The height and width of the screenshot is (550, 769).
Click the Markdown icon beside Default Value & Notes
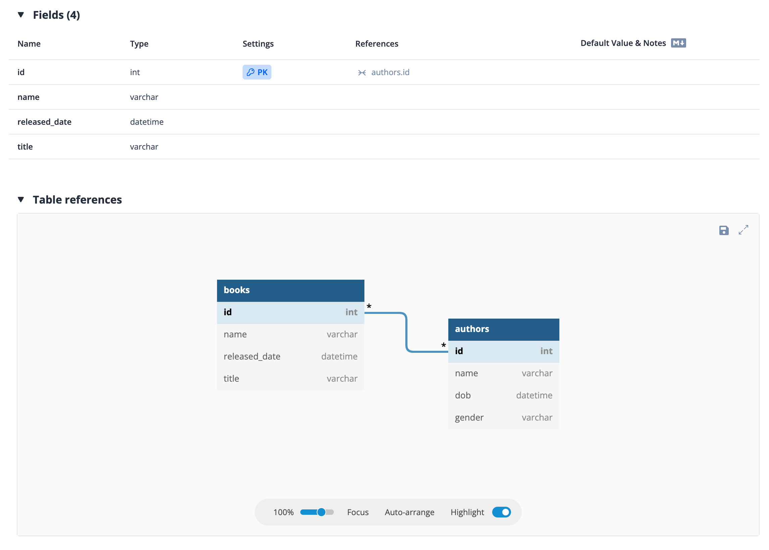pyautogui.click(x=678, y=43)
